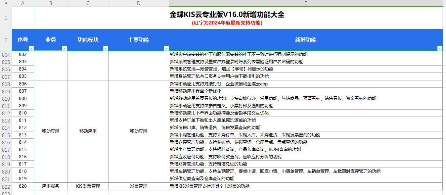
Task: Click the 业务 header cell
Action: pos(51,40)
